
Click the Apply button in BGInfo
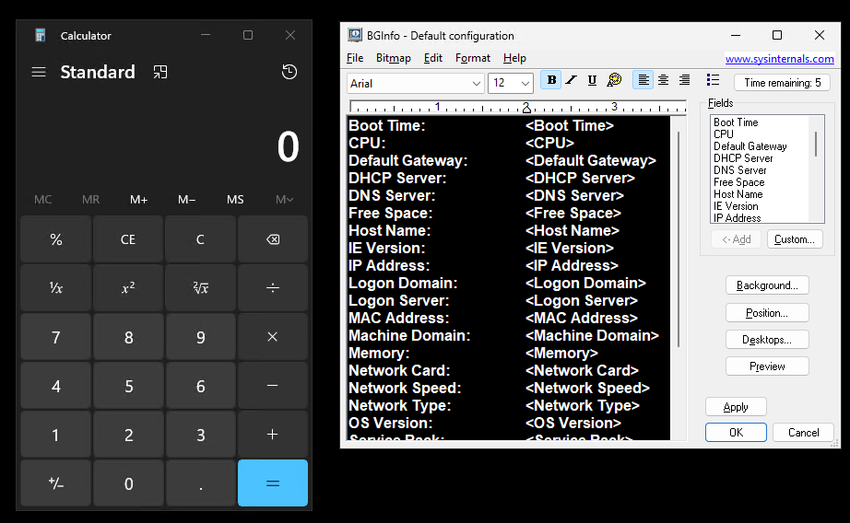(x=736, y=407)
